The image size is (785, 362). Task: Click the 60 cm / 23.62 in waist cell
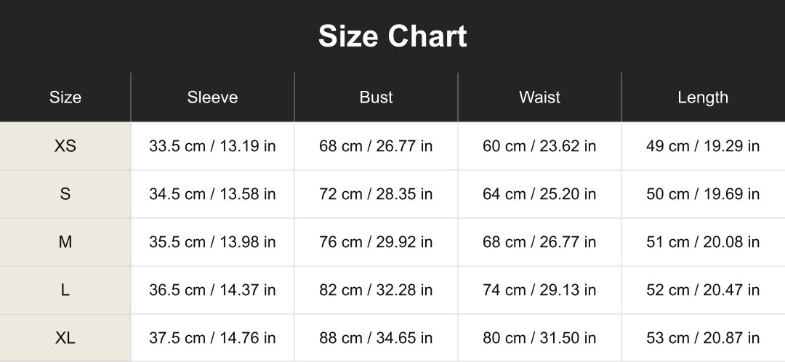point(539,145)
